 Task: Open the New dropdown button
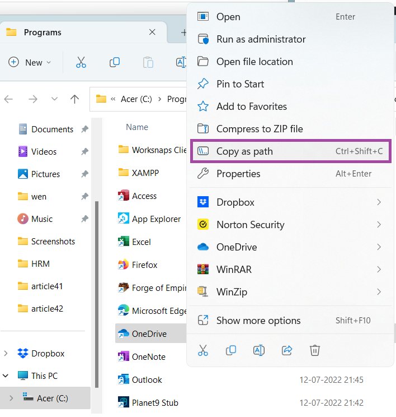30,62
